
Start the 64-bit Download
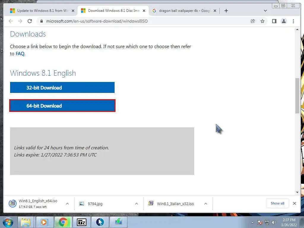tap(62, 106)
